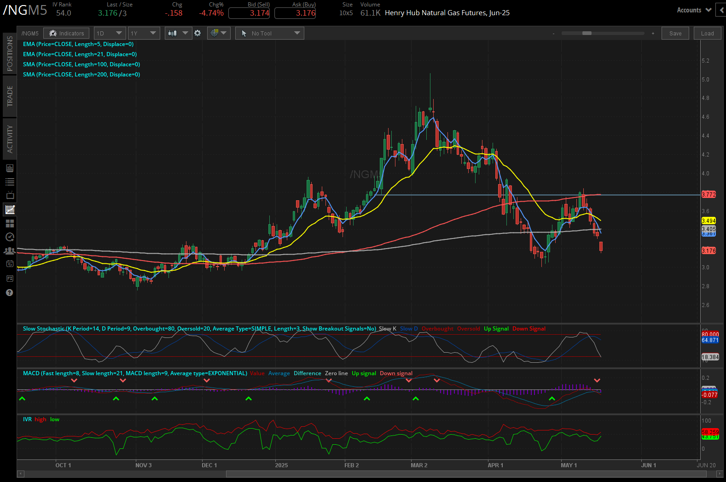The image size is (726, 482).
Task: Click the 64.871 stochastic value label
Action: point(710,340)
